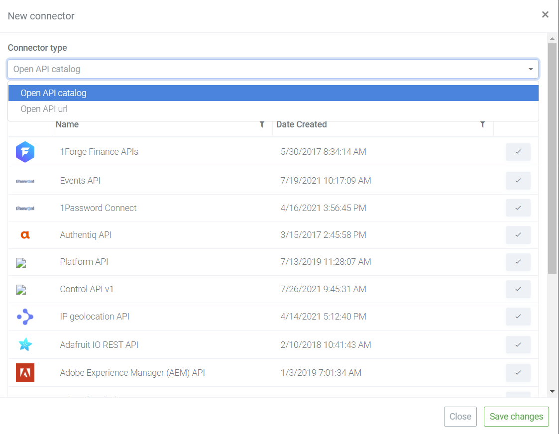The image size is (559, 434).
Task: Click the date 7/26/2021 9:45:31 AM
Action: [x=324, y=289]
